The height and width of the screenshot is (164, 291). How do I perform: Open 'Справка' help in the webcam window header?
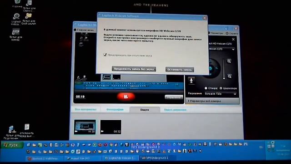pos(232,33)
